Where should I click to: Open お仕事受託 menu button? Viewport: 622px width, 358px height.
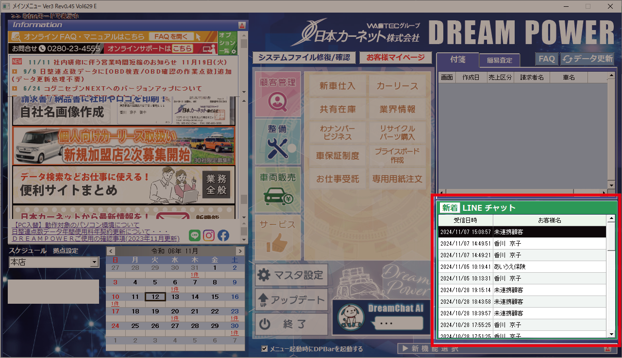point(337,179)
